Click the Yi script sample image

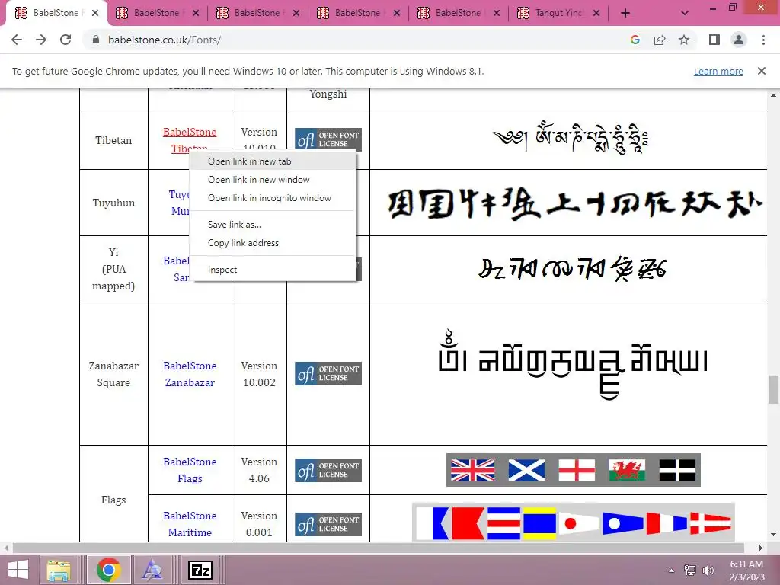pyautogui.click(x=572, y=269)
